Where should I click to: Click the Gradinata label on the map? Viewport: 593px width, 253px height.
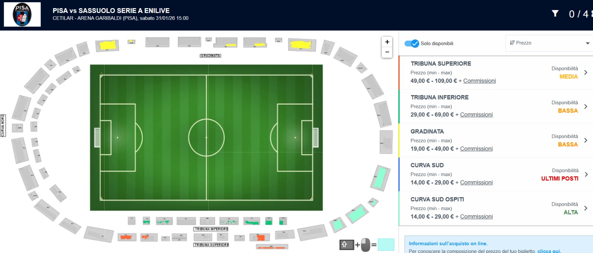point(211,56)
